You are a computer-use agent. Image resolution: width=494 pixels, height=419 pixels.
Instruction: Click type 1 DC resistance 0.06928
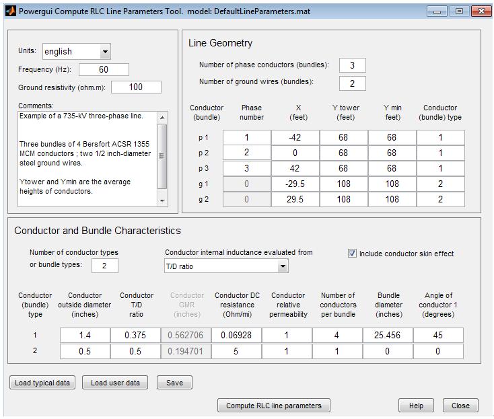pyautogui.click(x=236, y=335)
